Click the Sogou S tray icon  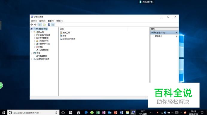coord(185,113)
